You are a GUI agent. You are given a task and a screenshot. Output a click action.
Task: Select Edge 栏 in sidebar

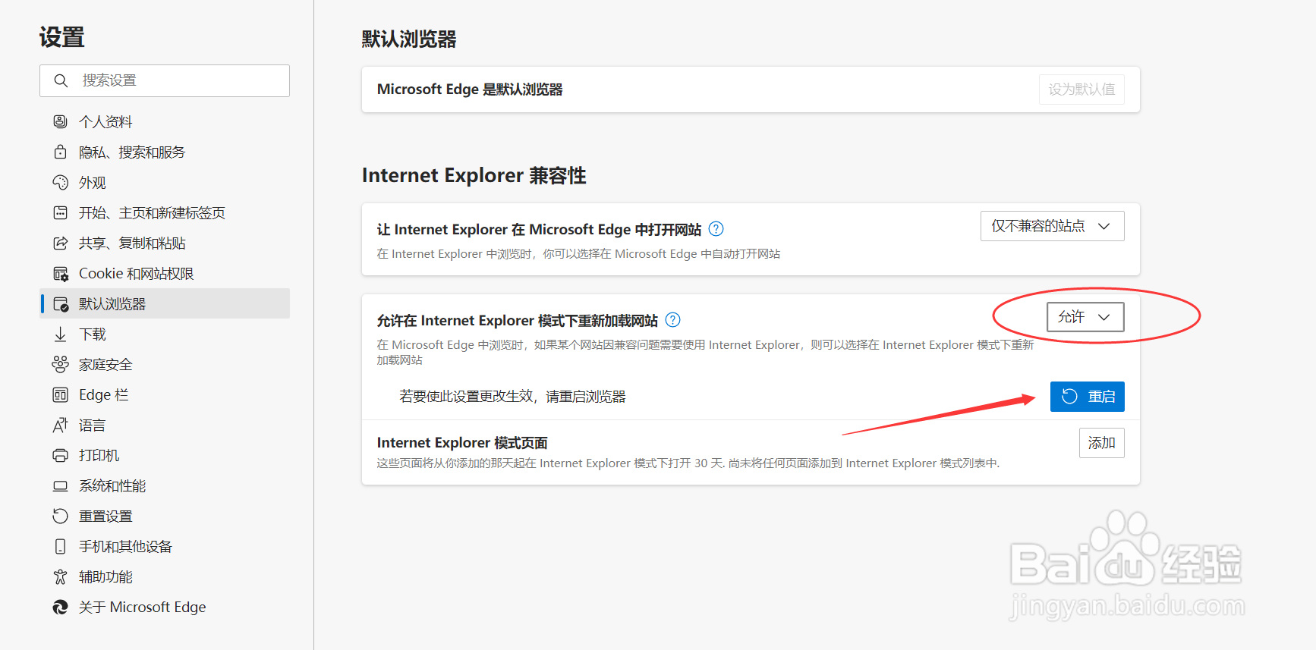point(165,394)
